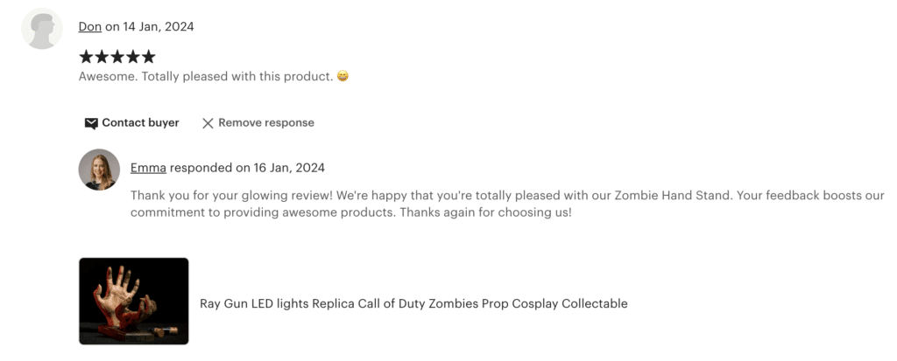
Task: Click the fourth star in the rating
Action: [x=133, y=57]
